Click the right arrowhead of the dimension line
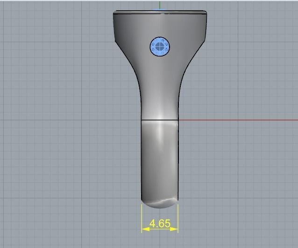The width and height of the screenshot is (298, 248). pos(174,229)
